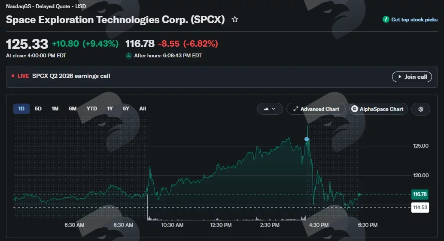Click the green top stock picks icon
Image resolution: width=444 pixels, height=241 pixels.
pyautogui.click(x=386, y=19)
